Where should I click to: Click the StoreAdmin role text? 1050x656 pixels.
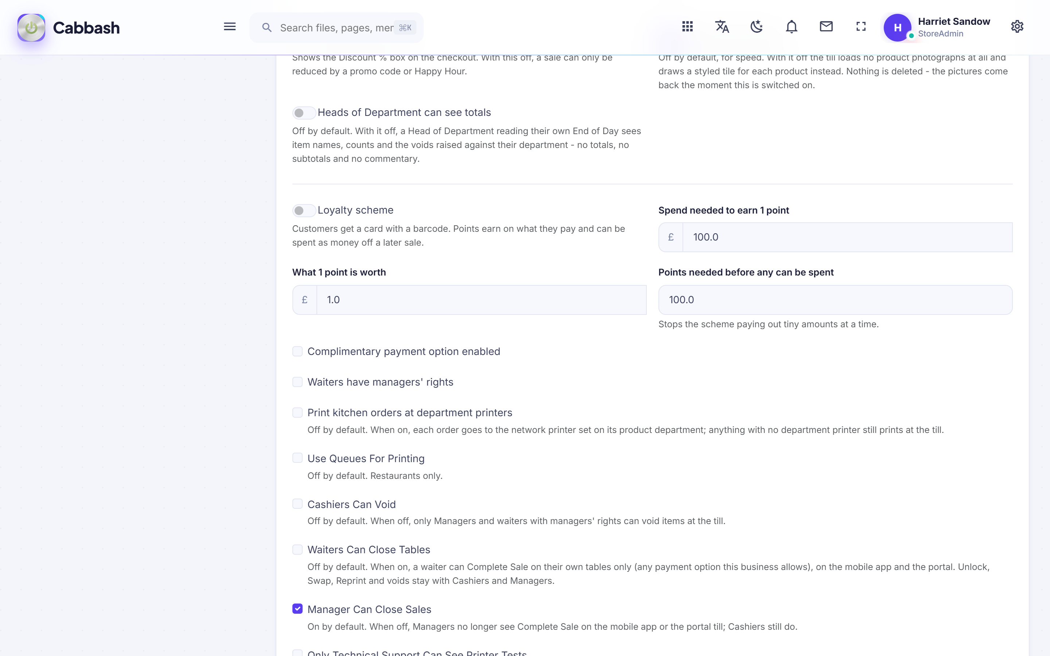click(x=940, y=34)
